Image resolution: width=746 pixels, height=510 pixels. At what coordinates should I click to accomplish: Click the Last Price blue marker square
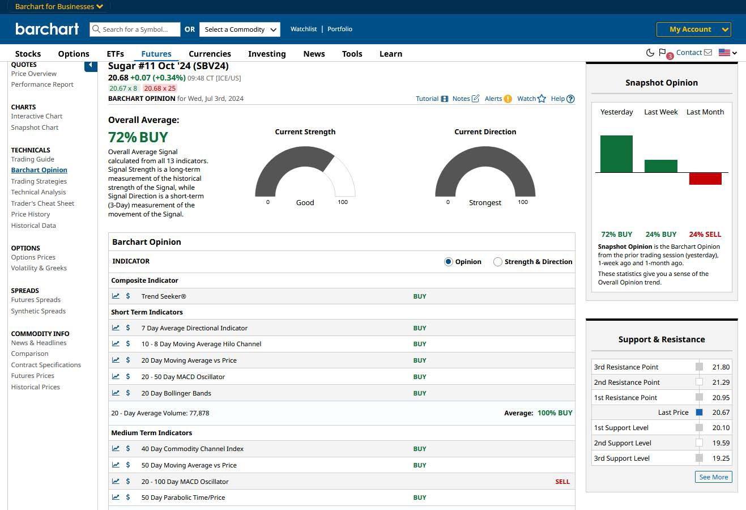pos(699,413)
